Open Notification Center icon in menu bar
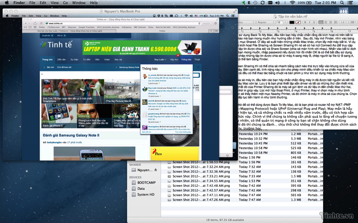The width and height of the screenshot is (358, 223). [x=350, y=3]
